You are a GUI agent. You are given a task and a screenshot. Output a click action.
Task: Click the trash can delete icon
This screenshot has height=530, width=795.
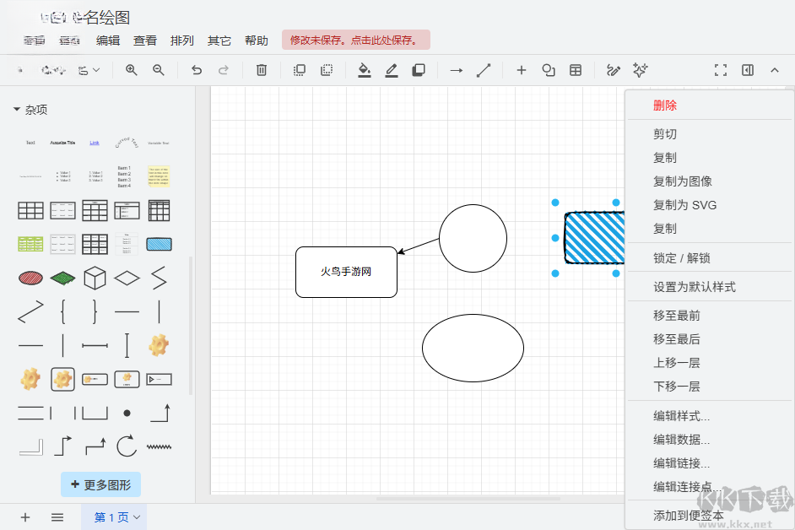(x=262, y=70)
